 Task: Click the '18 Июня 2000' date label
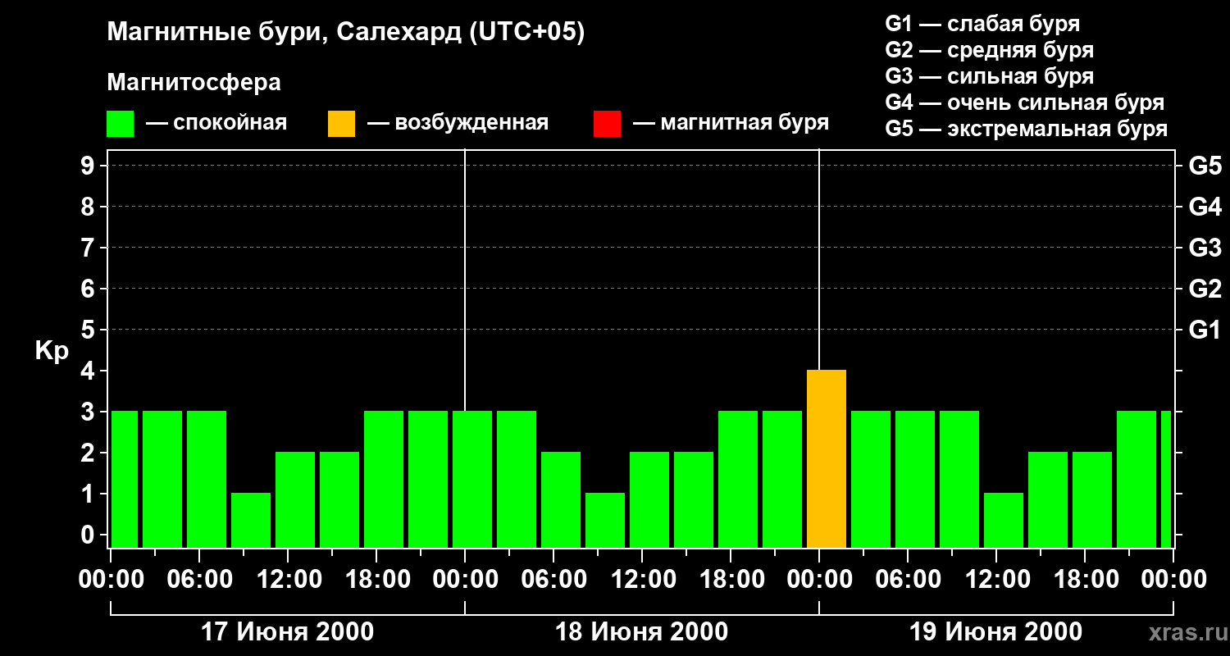click(641, 632)
